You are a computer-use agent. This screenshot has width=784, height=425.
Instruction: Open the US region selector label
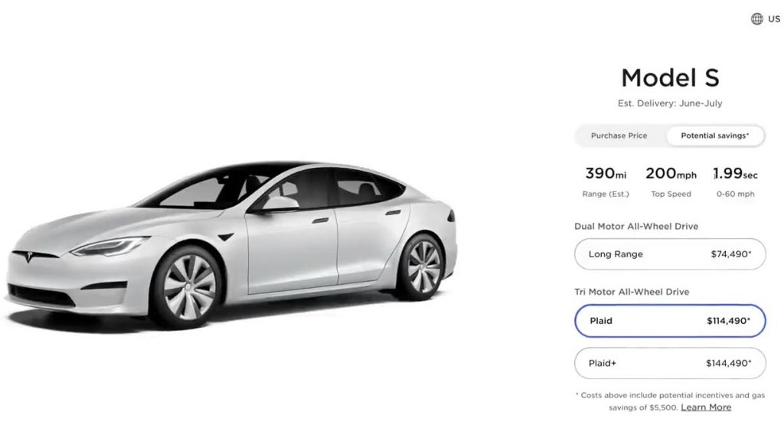(x=774, y=19)
